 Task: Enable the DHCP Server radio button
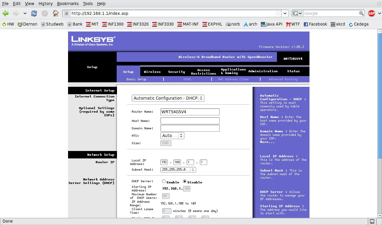(164, 181)
